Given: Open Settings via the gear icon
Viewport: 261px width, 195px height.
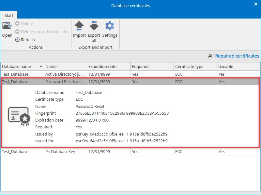Looking at the screenshot, I should (110, 26).
